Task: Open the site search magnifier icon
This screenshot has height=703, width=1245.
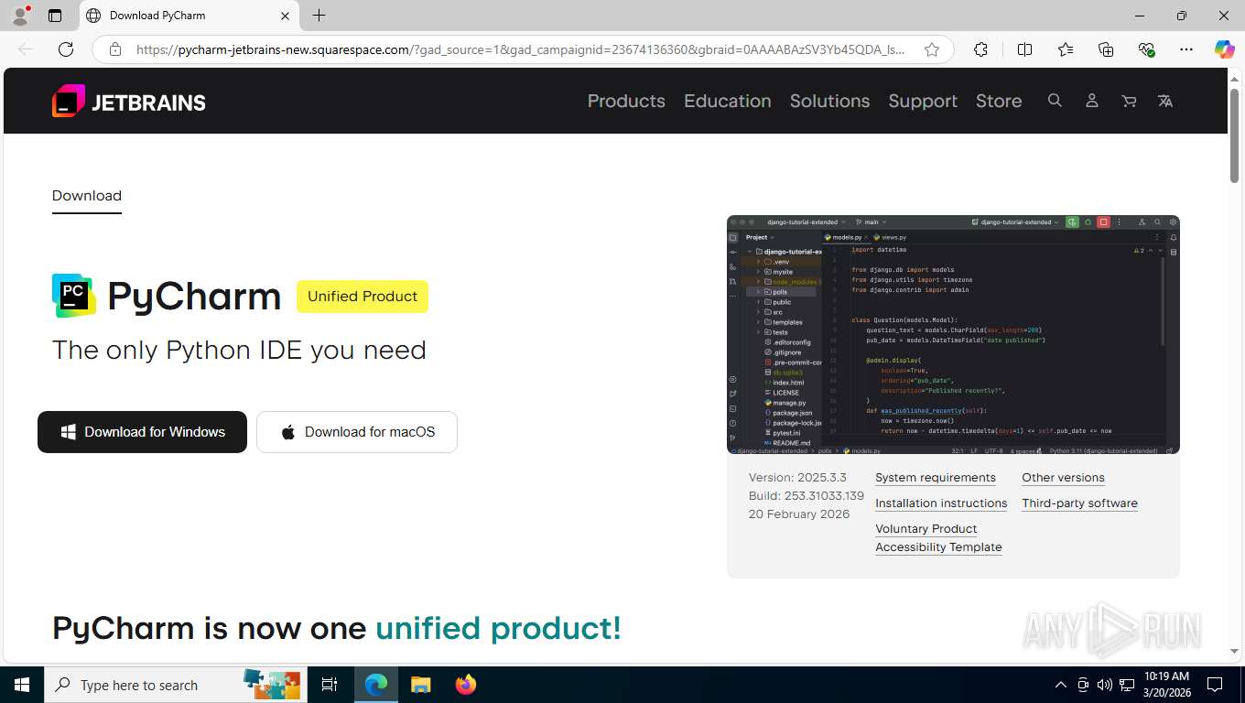Action: coord(1055,101)
